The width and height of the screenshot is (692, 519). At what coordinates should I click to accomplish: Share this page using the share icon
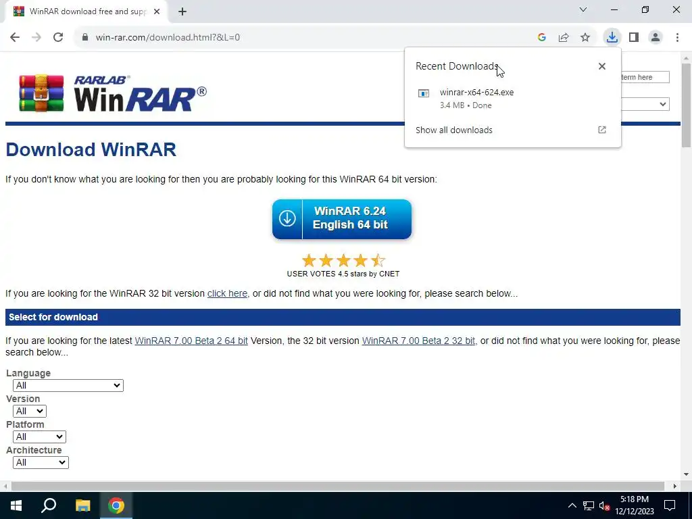pos(564,38)
